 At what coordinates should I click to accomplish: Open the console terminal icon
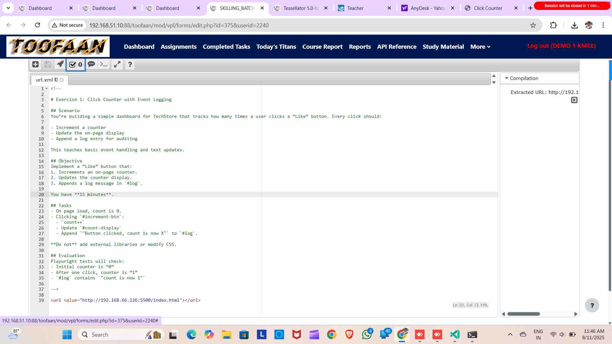tap(104, 64)
